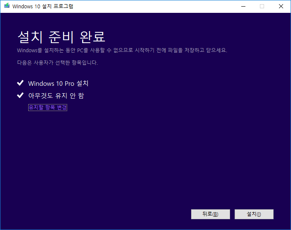Minimize the setup window

tap(243, 6)
